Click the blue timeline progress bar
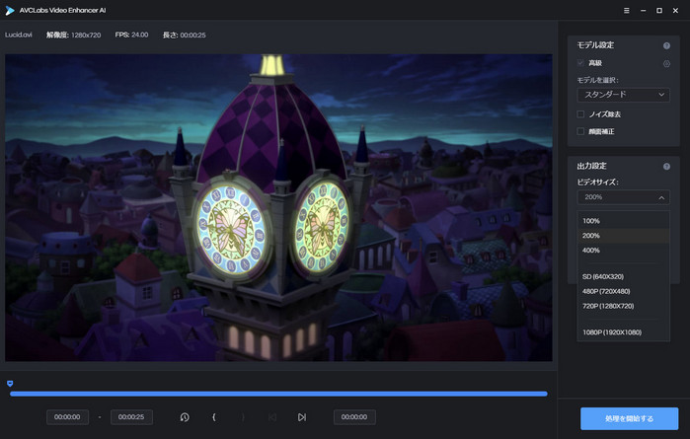Viewport: 690px width, 439px height. pyautogui.click(x=278, y=394)
